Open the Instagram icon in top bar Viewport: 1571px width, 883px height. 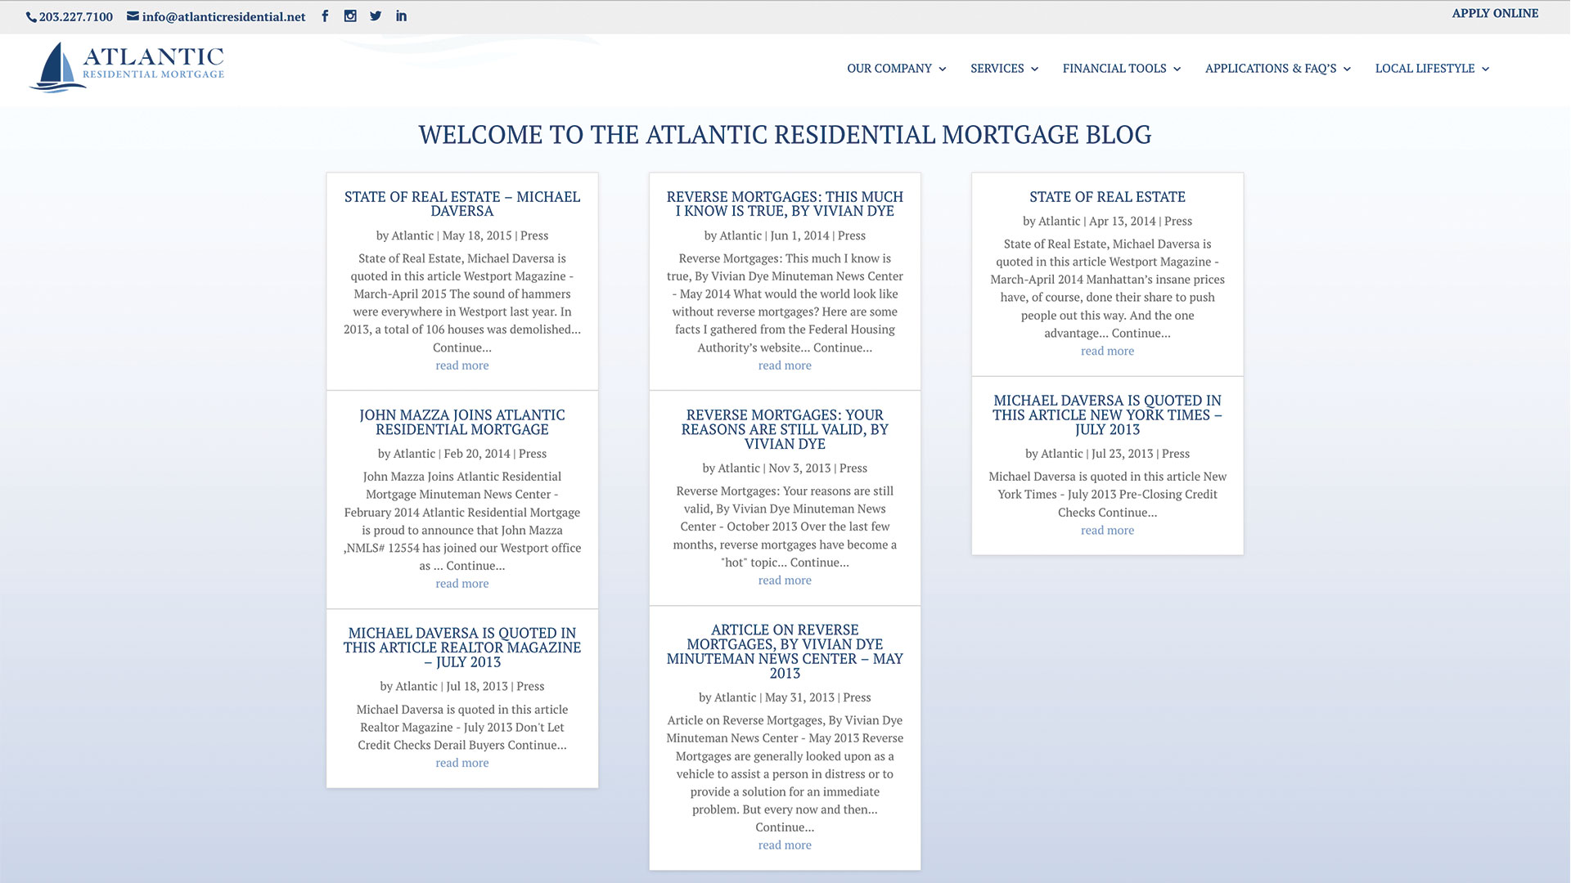tap(350, 16)
